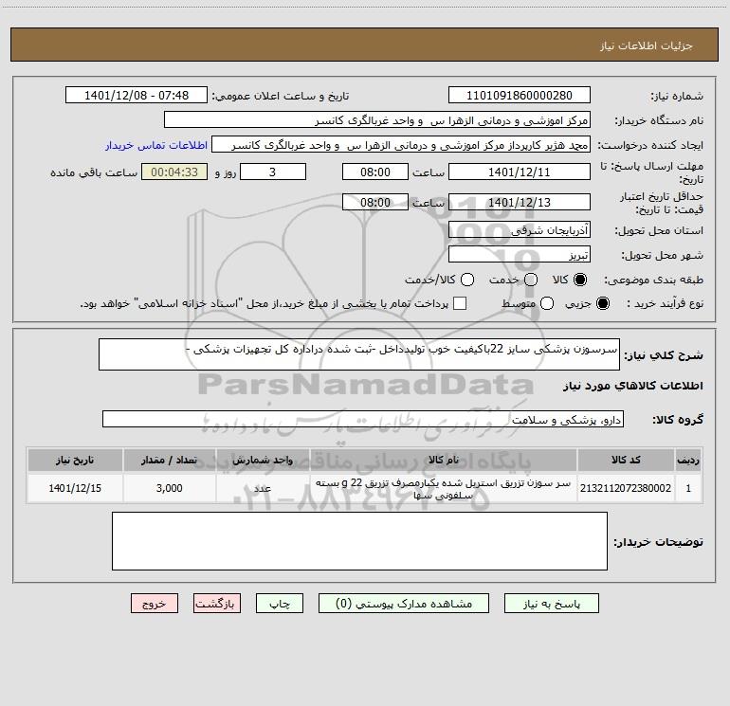Select the کالا radio button

coord(580,280)
